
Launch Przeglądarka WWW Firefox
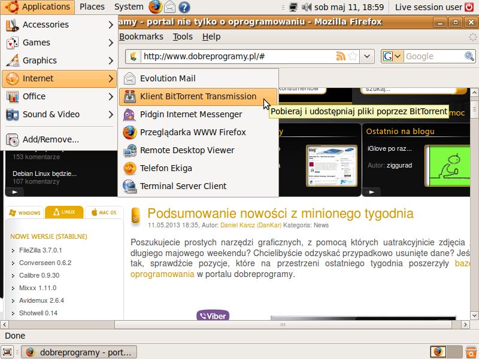tap(198, 132)
